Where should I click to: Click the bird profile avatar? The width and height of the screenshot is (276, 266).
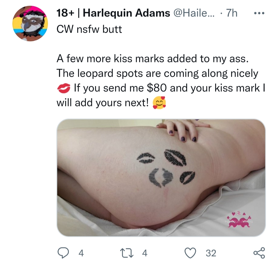30,23
